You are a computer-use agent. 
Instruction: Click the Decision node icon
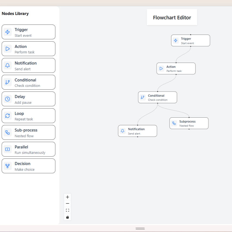(x=8, y=166)
